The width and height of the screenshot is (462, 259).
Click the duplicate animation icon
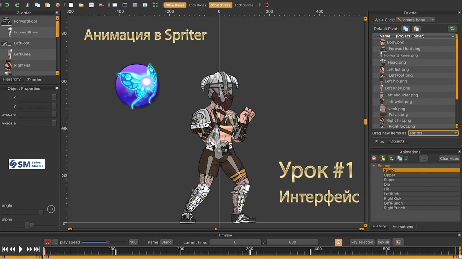click(x=391, y=158)
